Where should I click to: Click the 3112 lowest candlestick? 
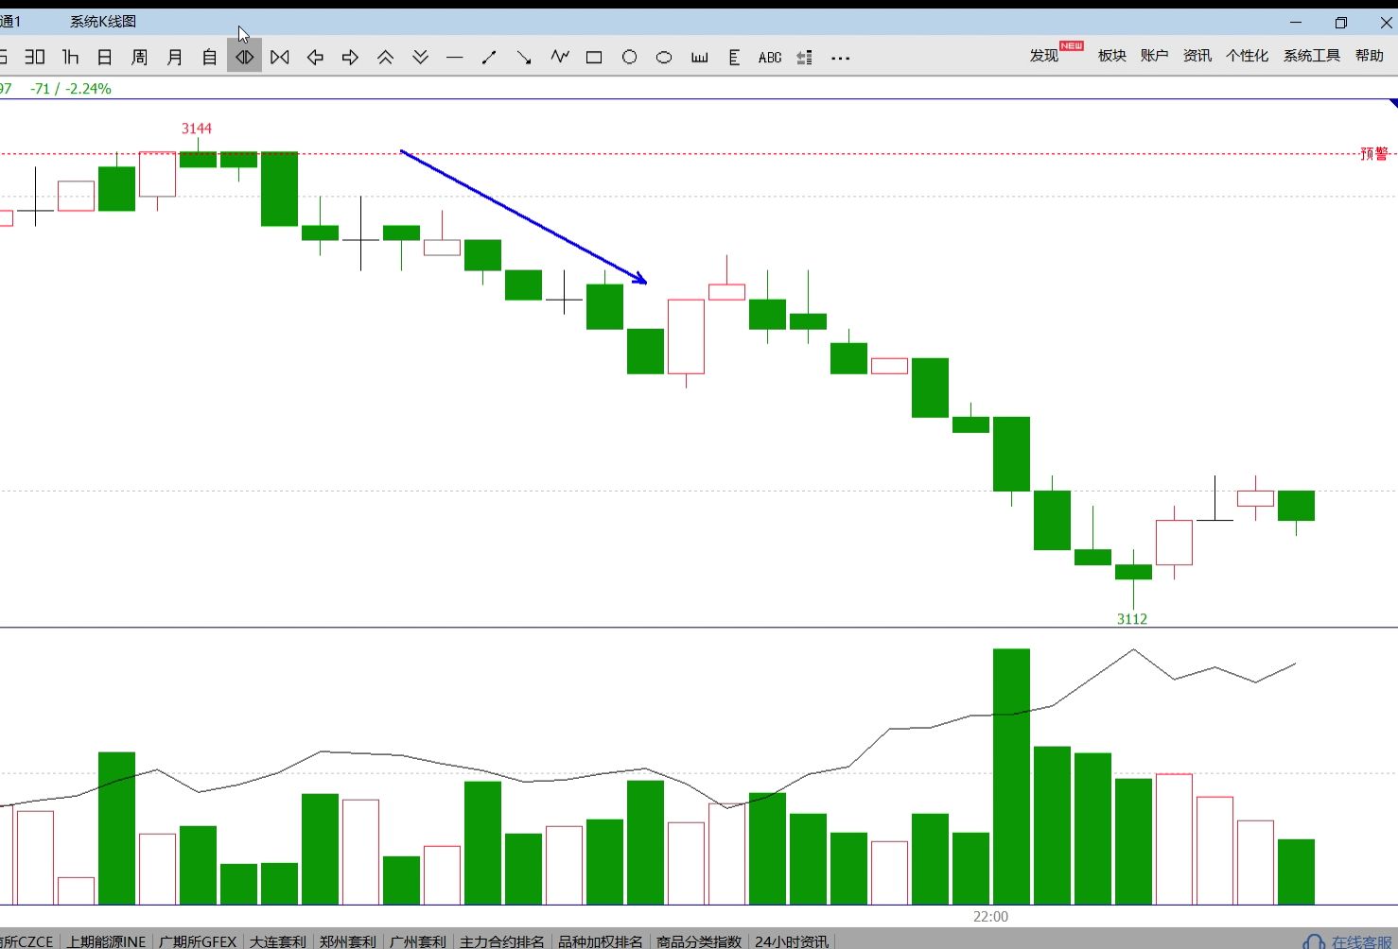point(1133,572)
